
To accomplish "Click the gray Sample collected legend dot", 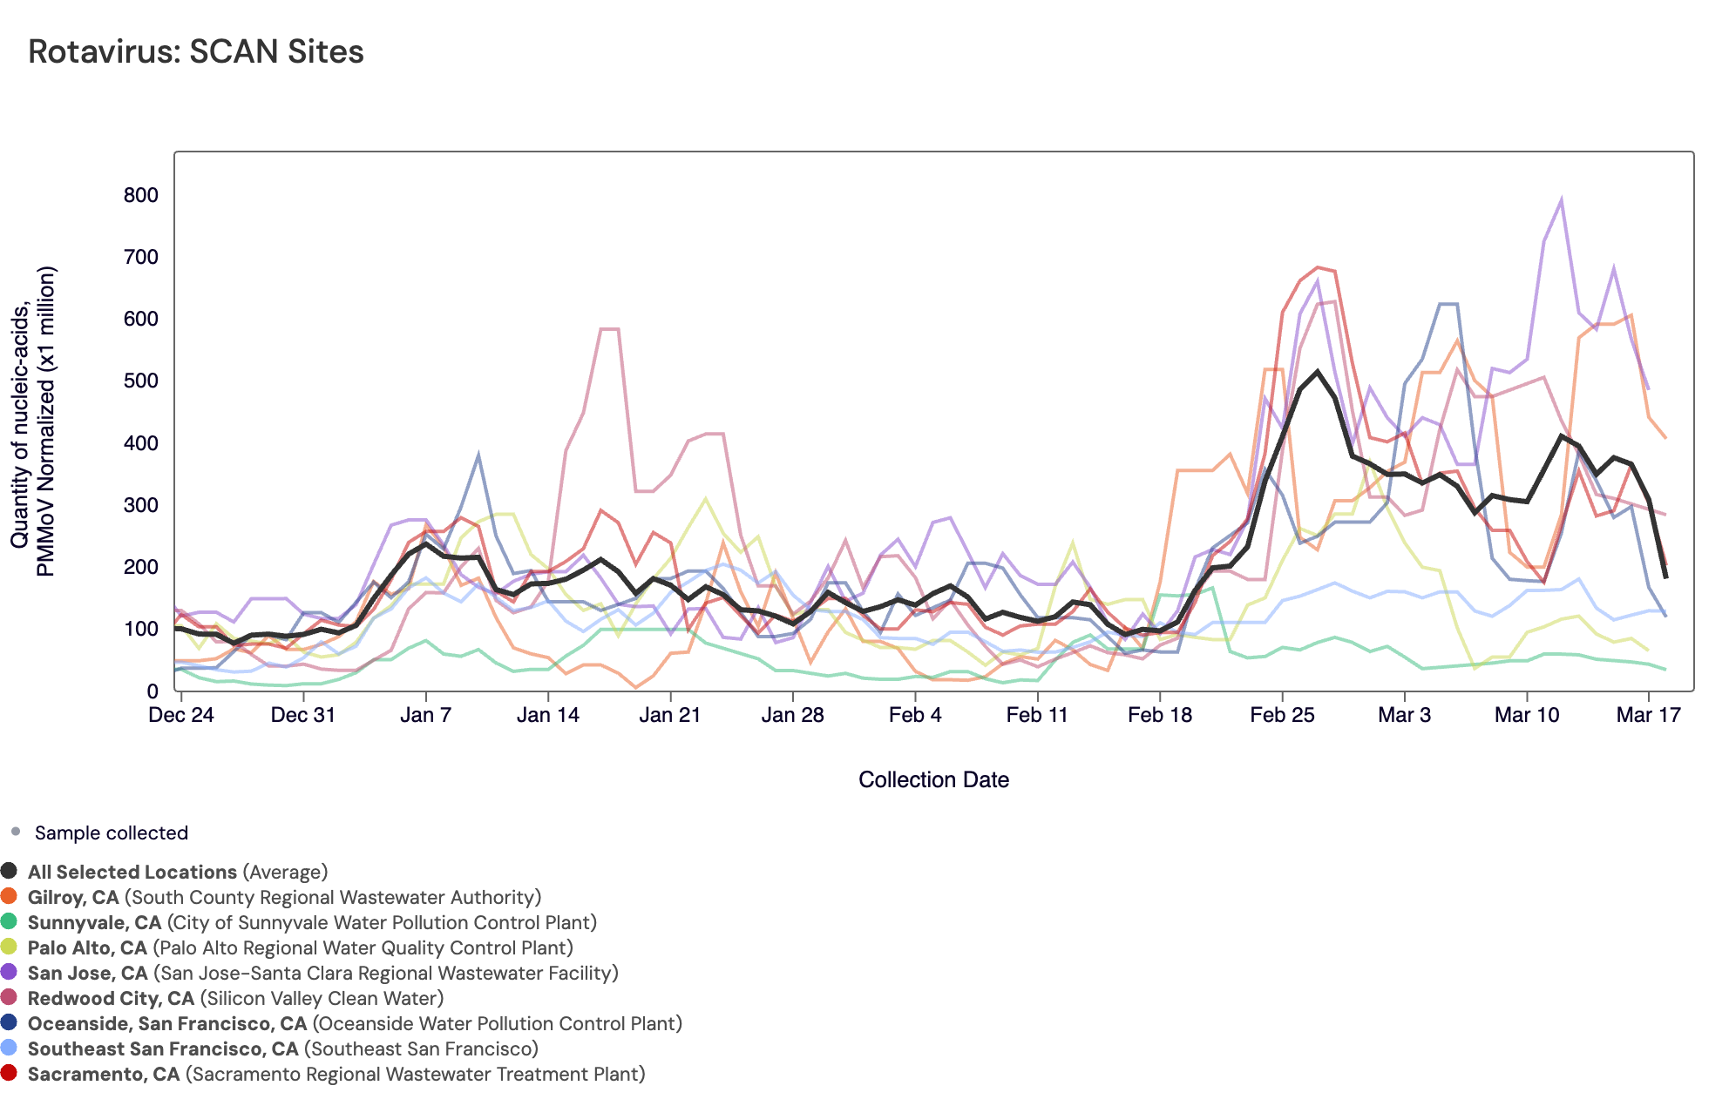I will coord(16,832).
